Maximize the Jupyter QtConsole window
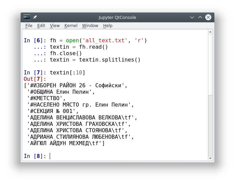 pos(200,17)
